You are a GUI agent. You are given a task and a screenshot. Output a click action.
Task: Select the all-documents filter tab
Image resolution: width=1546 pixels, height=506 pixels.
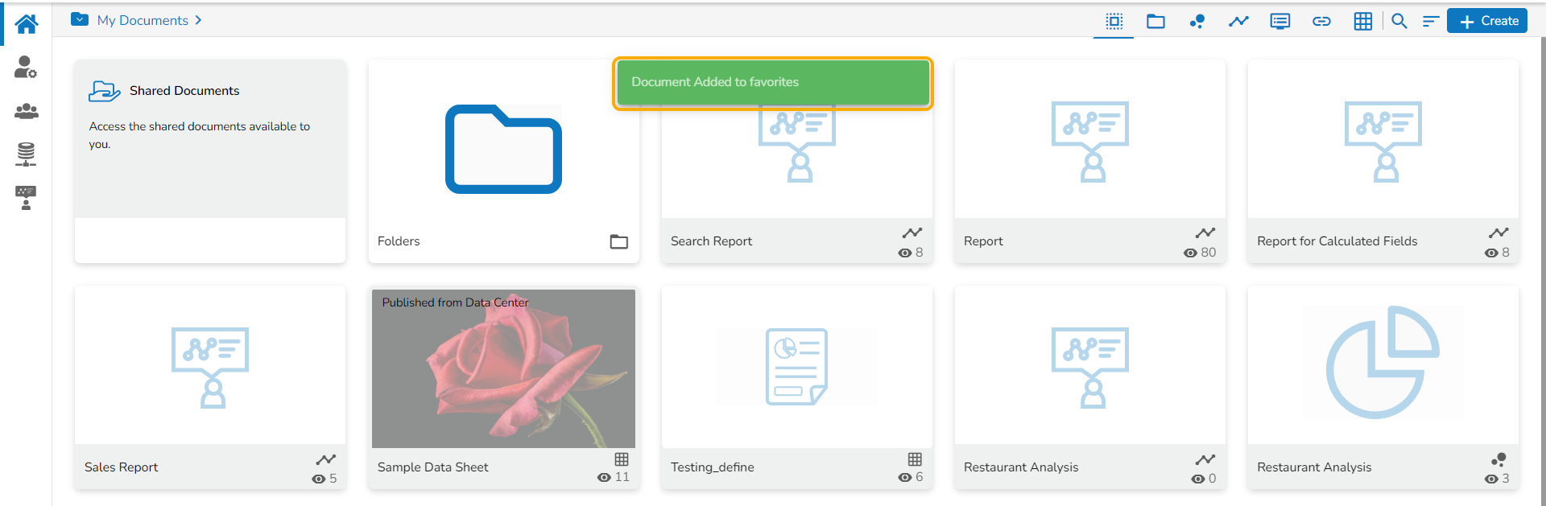click(1114, 22)
